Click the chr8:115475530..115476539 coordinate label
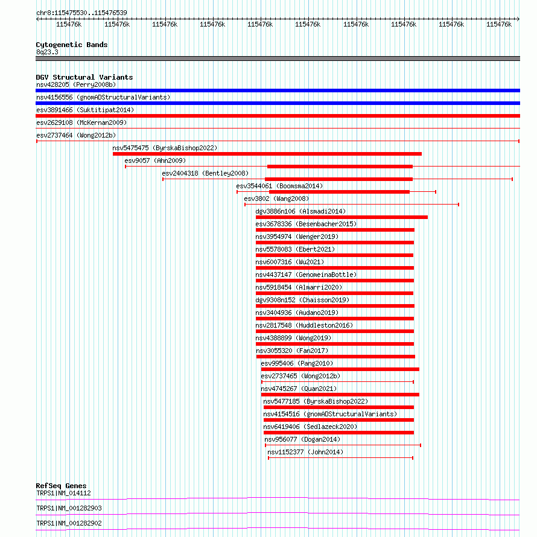 pyautogui.click(x=81, y=13)
